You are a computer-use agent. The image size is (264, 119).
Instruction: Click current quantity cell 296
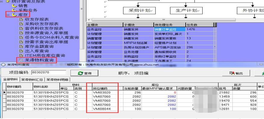[x=132, y=93]
